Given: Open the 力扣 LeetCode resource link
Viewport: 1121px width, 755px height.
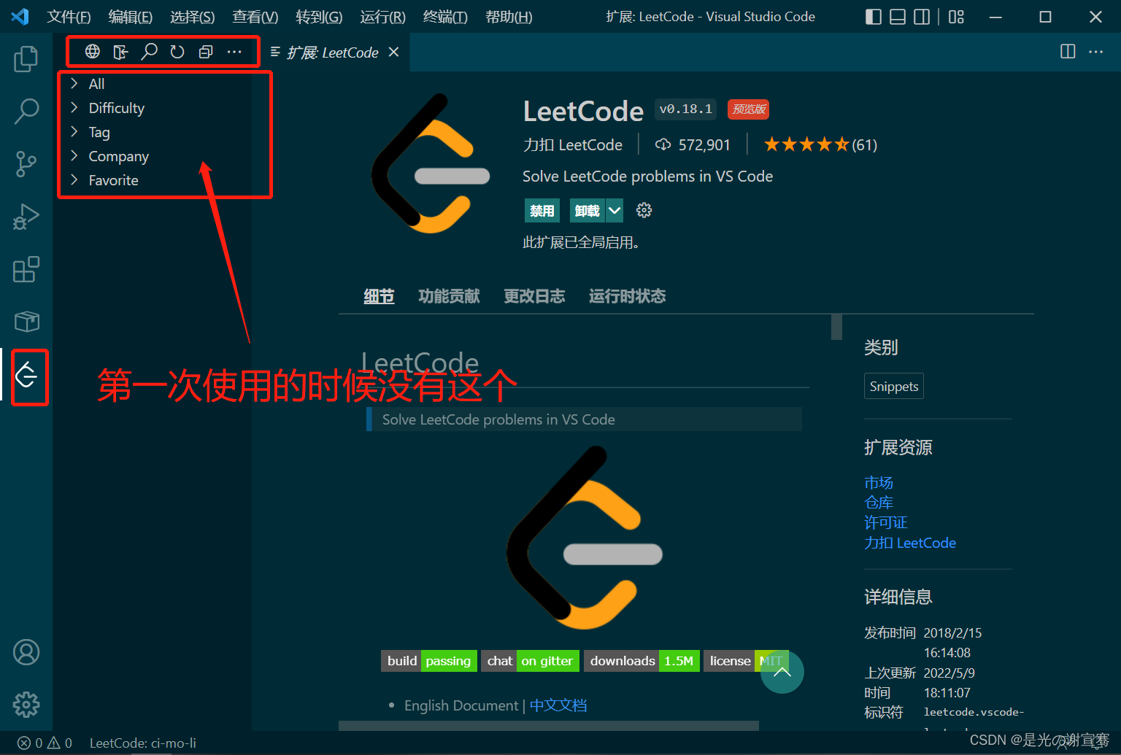Looking at the screenshot, I should pos(910,543).
